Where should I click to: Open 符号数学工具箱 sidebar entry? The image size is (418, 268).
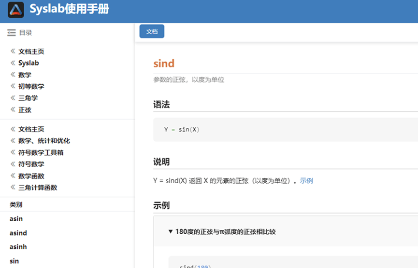pos(41,152)
